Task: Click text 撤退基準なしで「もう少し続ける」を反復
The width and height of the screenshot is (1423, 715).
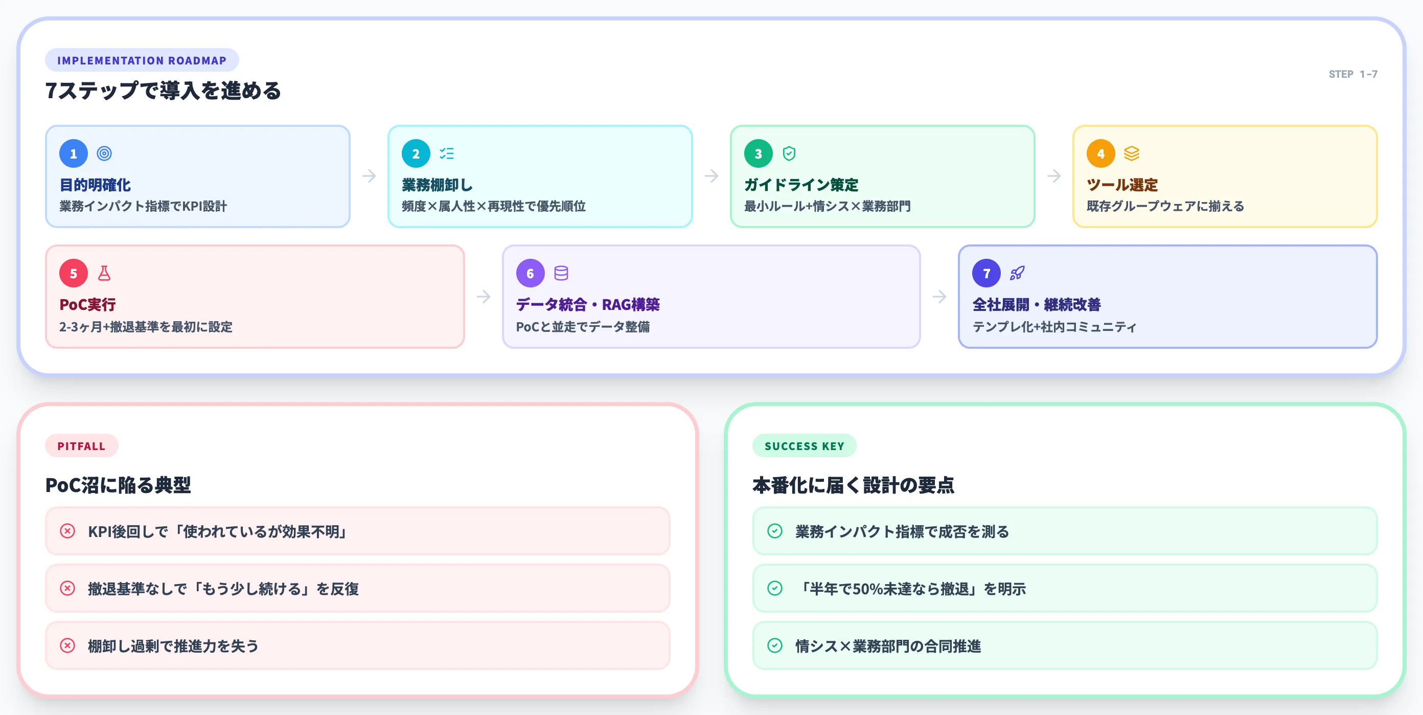Action: point(223,589)
